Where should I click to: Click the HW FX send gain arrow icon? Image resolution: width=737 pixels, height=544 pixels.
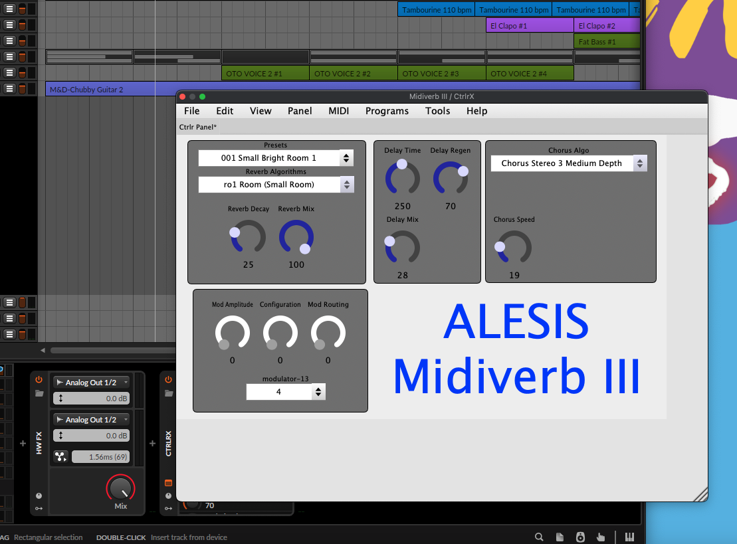(x=60, y=399)
